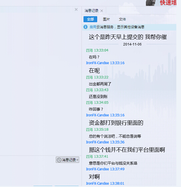Viewport: 181px width, 187px height.
Task: Click sender name 四海 at 13:33:04
Action: tap(89, 50)
